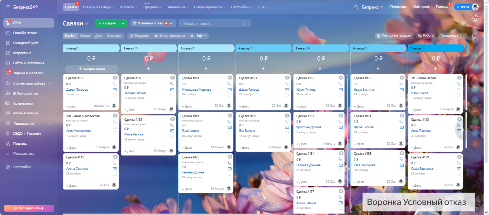The height and width of the screenshot is (215, 489).
Task: Open Повторные продажи button
Action: pyautogui.click(x=394, y=36)
